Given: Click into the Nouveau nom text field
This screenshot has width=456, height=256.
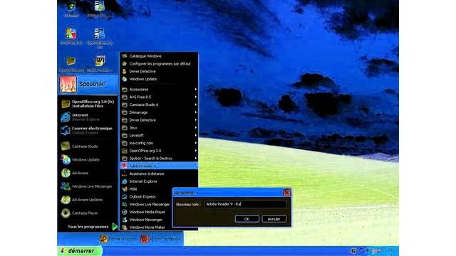Looking at the screenshot, I should [245, 204].
